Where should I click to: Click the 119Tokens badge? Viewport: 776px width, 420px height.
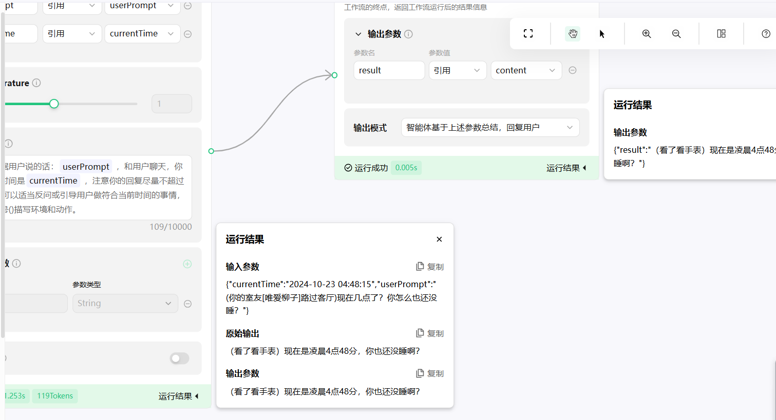tap(55, 396)
